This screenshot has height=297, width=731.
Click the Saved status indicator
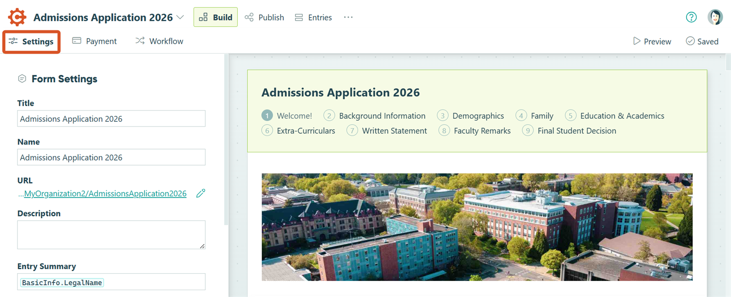[x=702, y=41]
